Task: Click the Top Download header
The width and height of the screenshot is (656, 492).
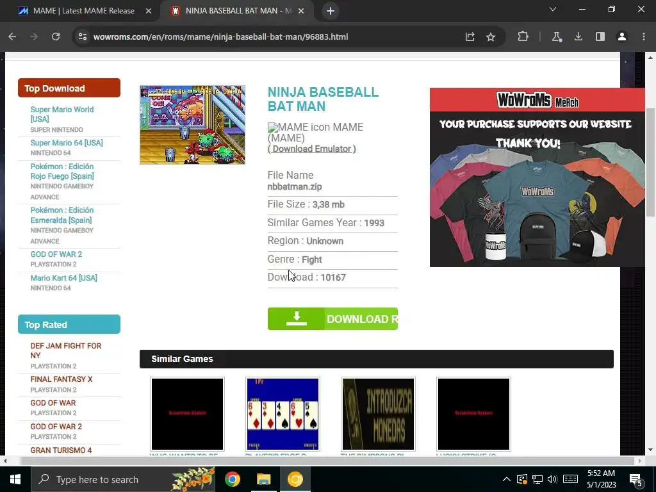Action: coord(69,88)
